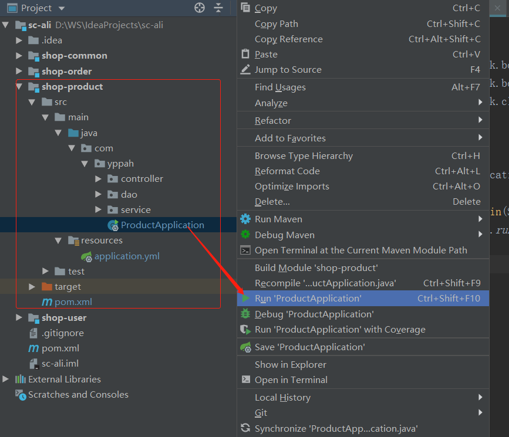This screenshot has width=509, height=437.
Task: Choose Copy Path from context menu
Action: tap(363, 23)
